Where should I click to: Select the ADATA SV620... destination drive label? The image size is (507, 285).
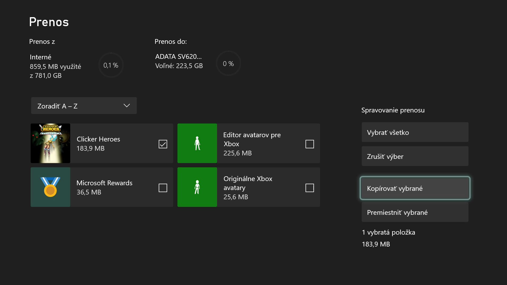tap(178, 56)
